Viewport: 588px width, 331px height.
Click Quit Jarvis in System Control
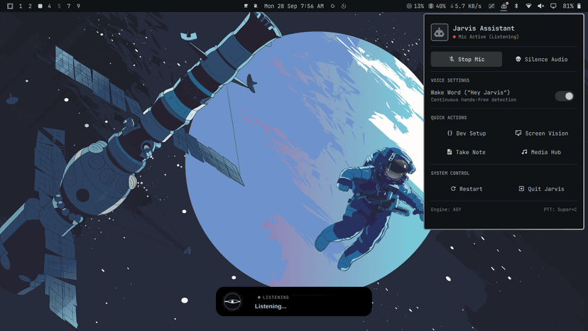(542, 189)
